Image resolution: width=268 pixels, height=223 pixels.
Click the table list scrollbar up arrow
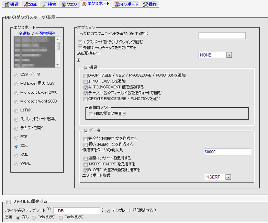[x=57, y=39]
